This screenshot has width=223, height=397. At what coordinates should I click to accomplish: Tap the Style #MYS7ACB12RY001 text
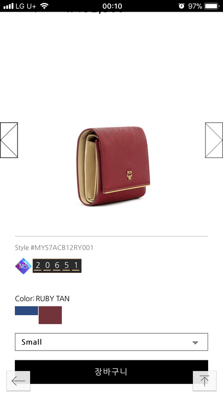(x=54, y=248)
